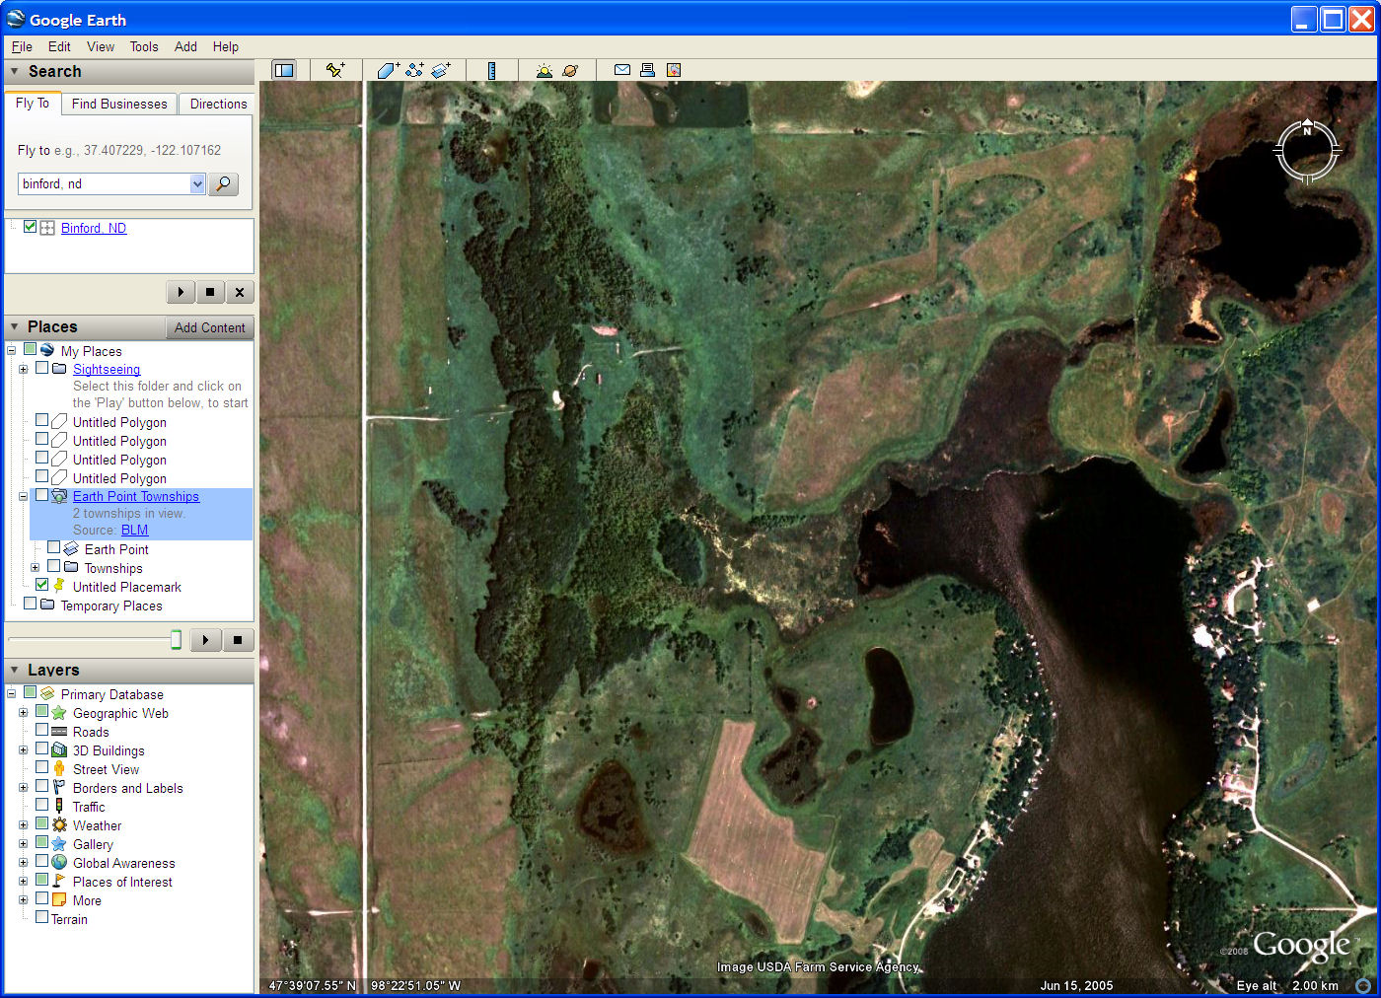Expand the Townships folder

coord(35,567)
